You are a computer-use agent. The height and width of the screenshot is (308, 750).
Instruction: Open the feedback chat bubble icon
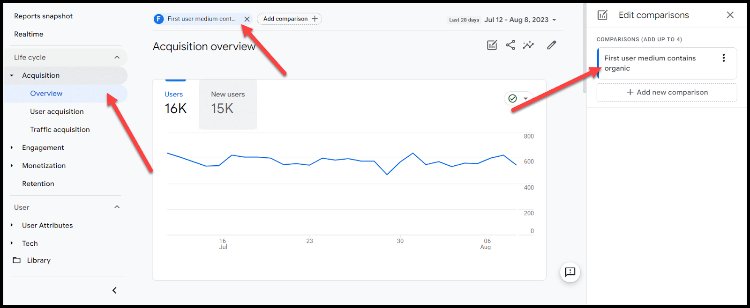point(570,272)
